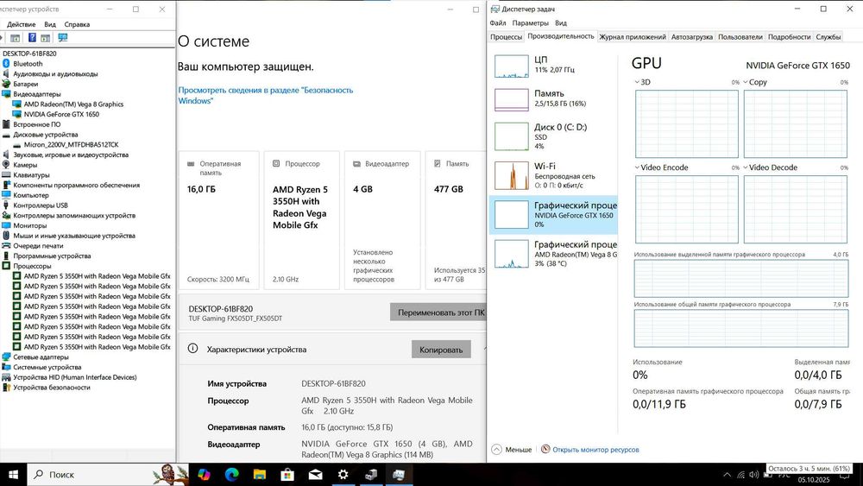The width and height of the screenshot is (863, 486).
Task: Select NVIDIA GeForce GTX 1650 in device tree
Action: point(61,115)
